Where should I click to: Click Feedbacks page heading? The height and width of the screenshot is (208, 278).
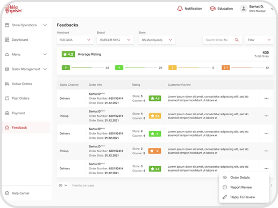pos(67,25)
